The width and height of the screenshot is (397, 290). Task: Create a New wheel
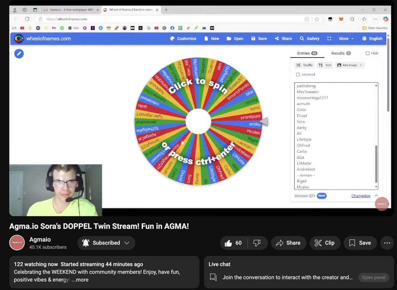coord(212,39)
